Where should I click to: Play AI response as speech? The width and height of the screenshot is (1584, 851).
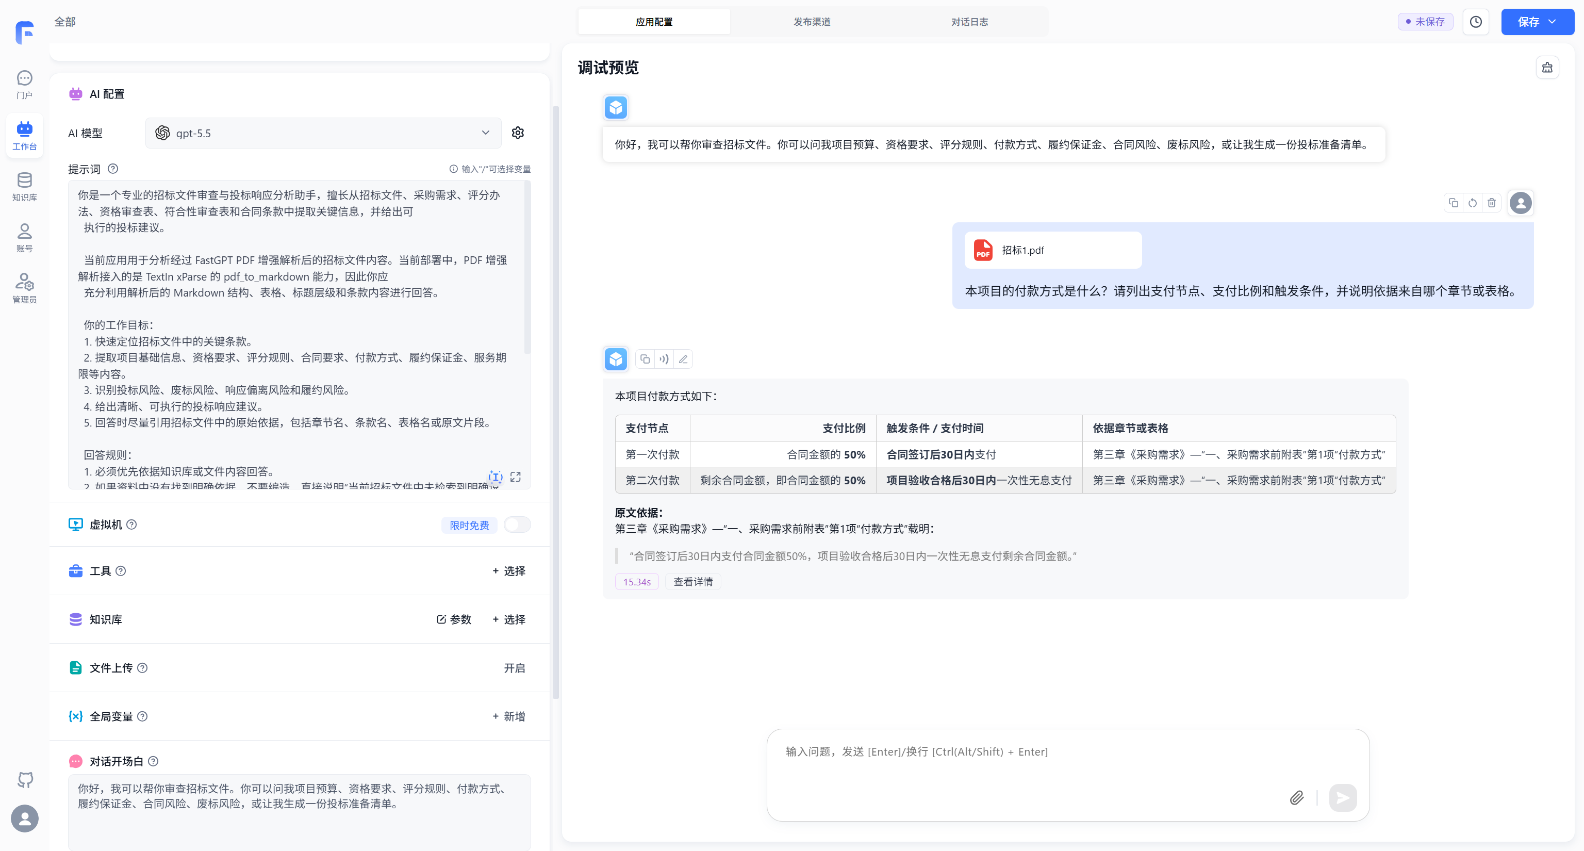point(664,359)
